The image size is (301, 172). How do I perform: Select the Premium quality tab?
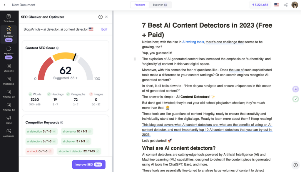pyautogui.click(x=140, y=5)
